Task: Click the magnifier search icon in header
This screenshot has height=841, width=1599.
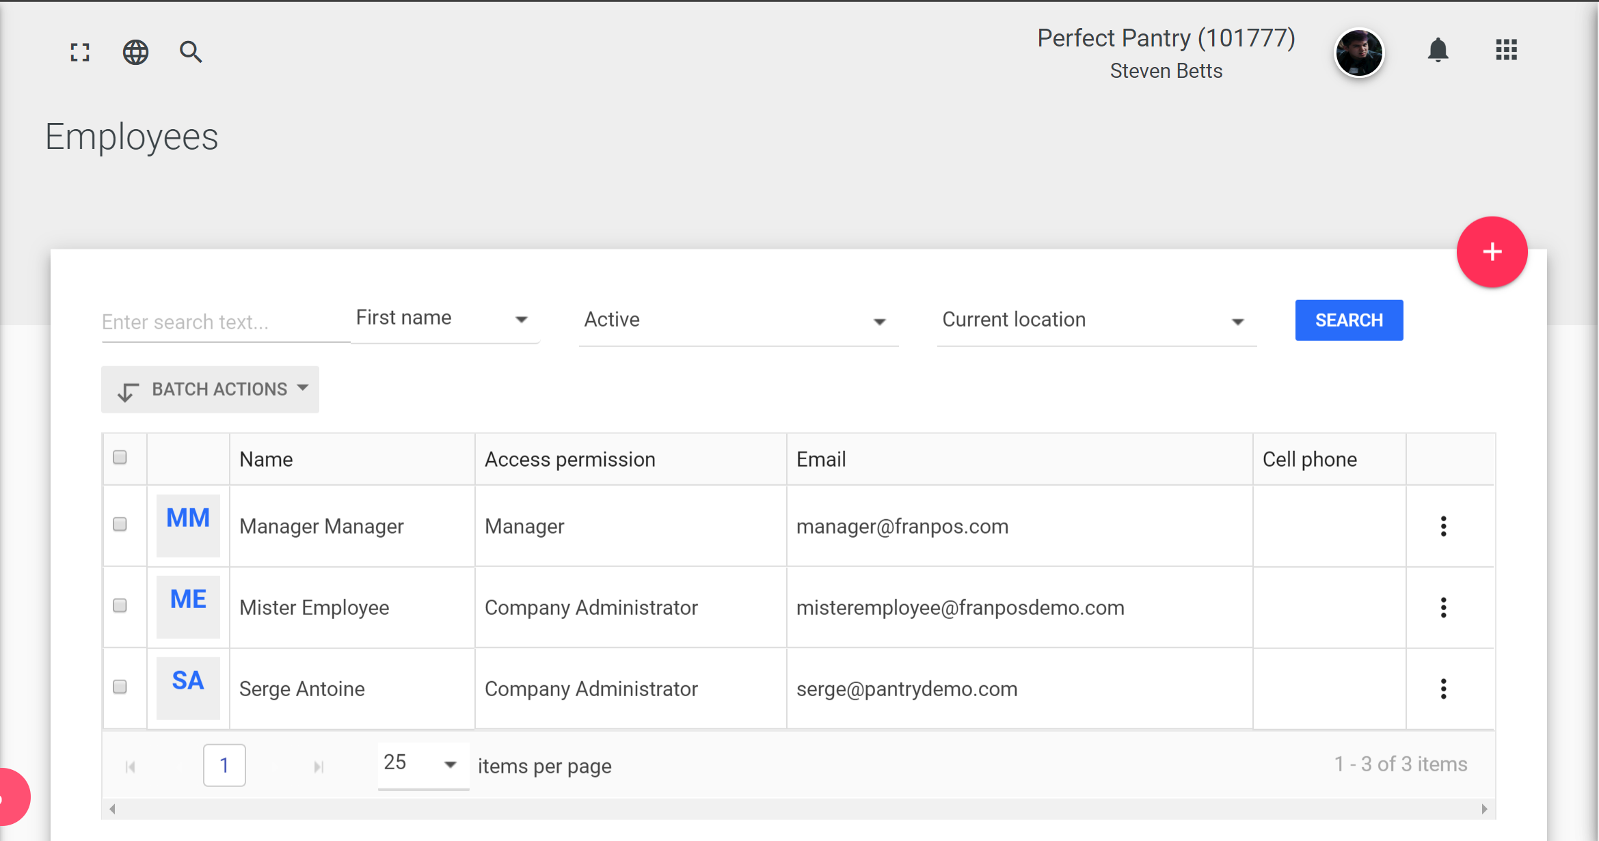Action: tap(191, 52)
